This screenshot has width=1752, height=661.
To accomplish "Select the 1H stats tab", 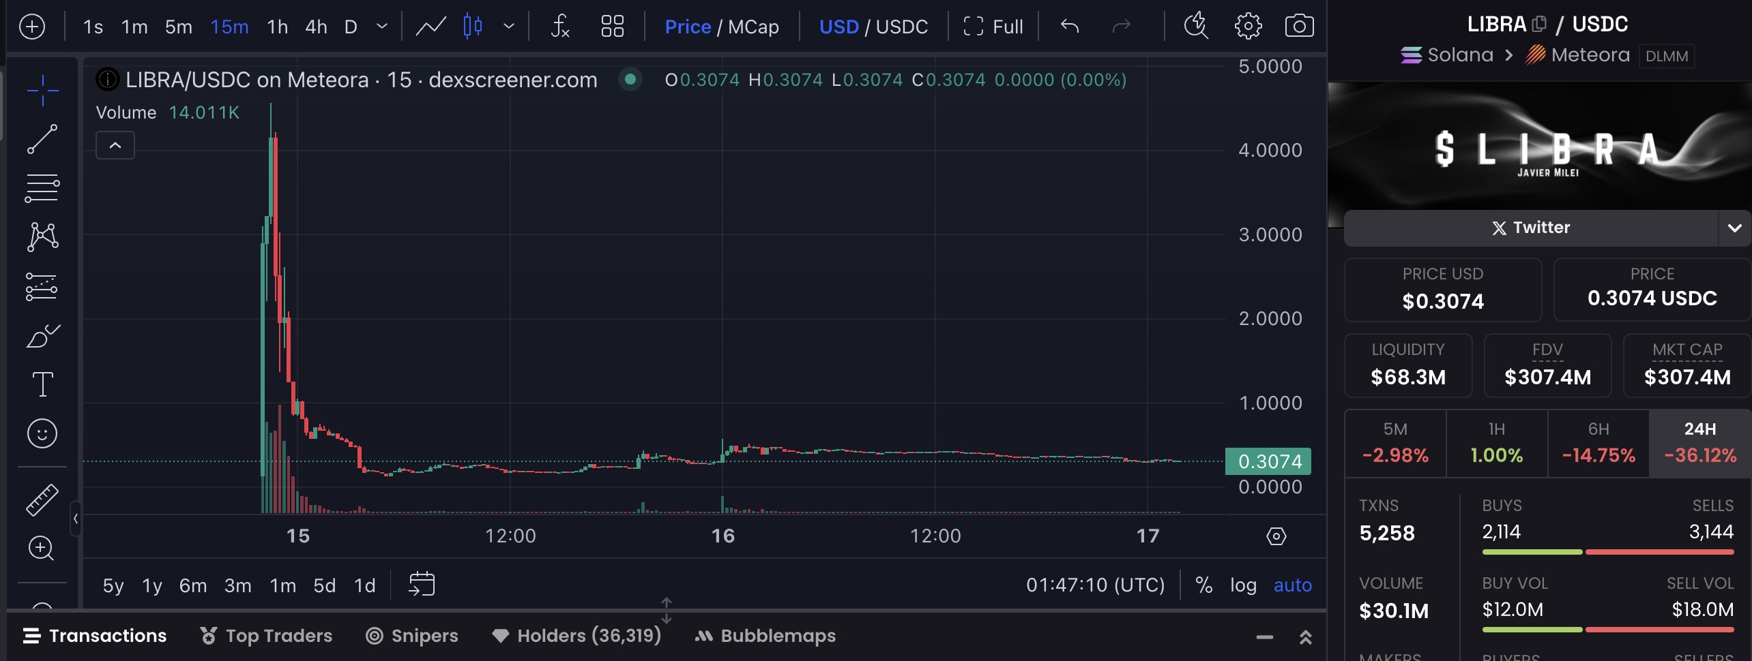I will point(1496,443).
